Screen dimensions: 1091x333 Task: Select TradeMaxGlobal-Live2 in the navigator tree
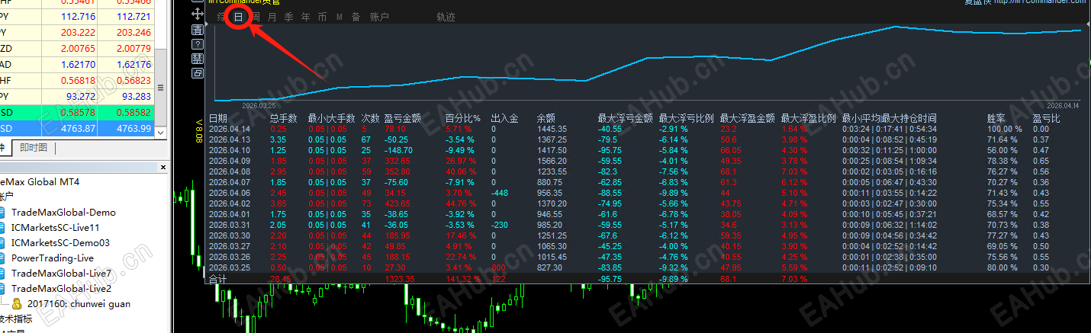[x=61, y=289]
